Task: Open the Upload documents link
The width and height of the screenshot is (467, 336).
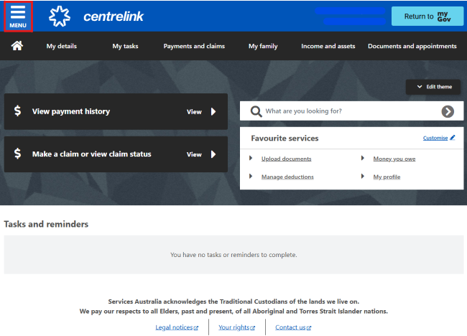Action: click(x=286, y=159)
